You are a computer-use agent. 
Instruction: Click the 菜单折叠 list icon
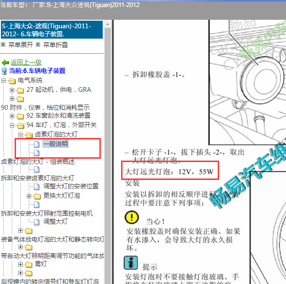(38, 44)
